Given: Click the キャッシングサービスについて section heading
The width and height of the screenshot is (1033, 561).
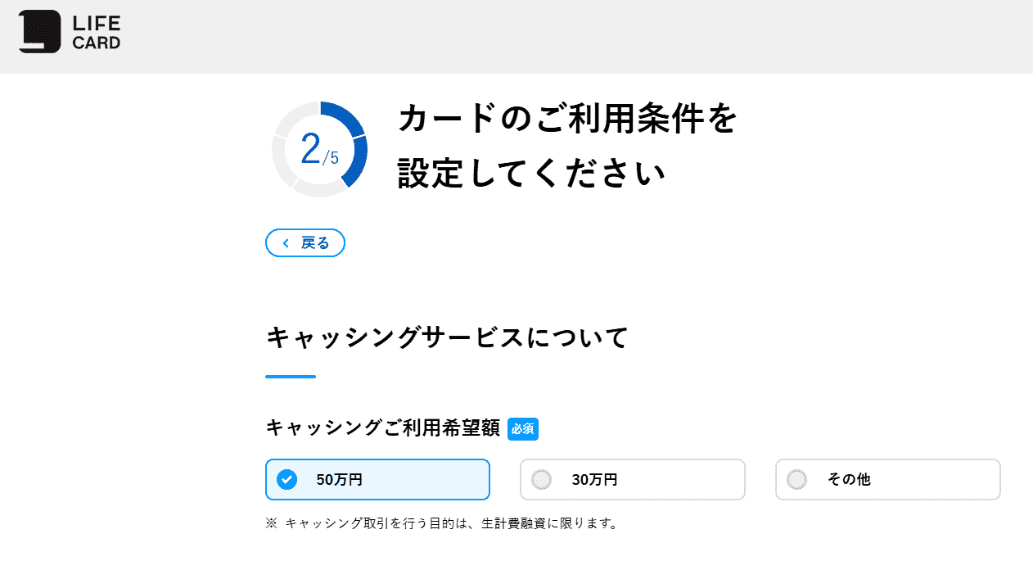Looking at the screenshot, I should (445, 337).
